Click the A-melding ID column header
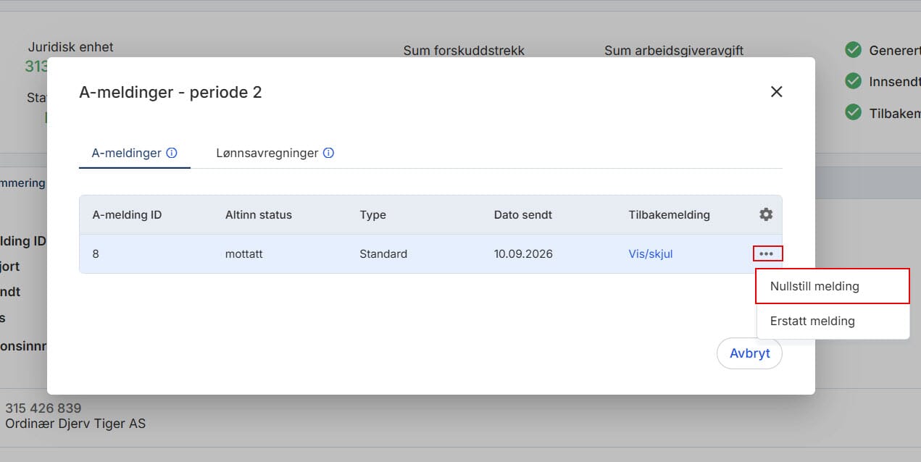Image resolution: width=921 pixels, height=462 pixels. (x=127, y=215)
